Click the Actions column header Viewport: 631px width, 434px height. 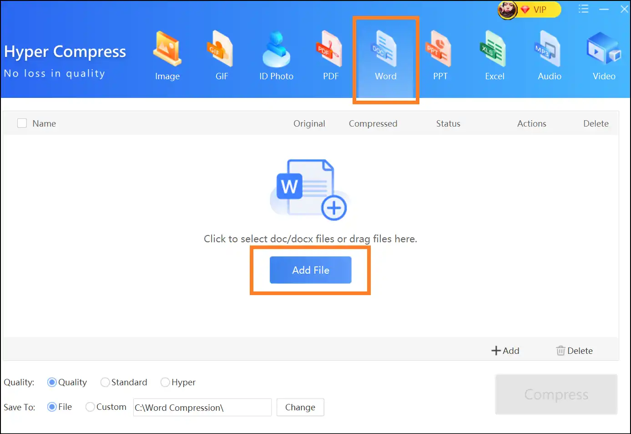pos(532,123)
